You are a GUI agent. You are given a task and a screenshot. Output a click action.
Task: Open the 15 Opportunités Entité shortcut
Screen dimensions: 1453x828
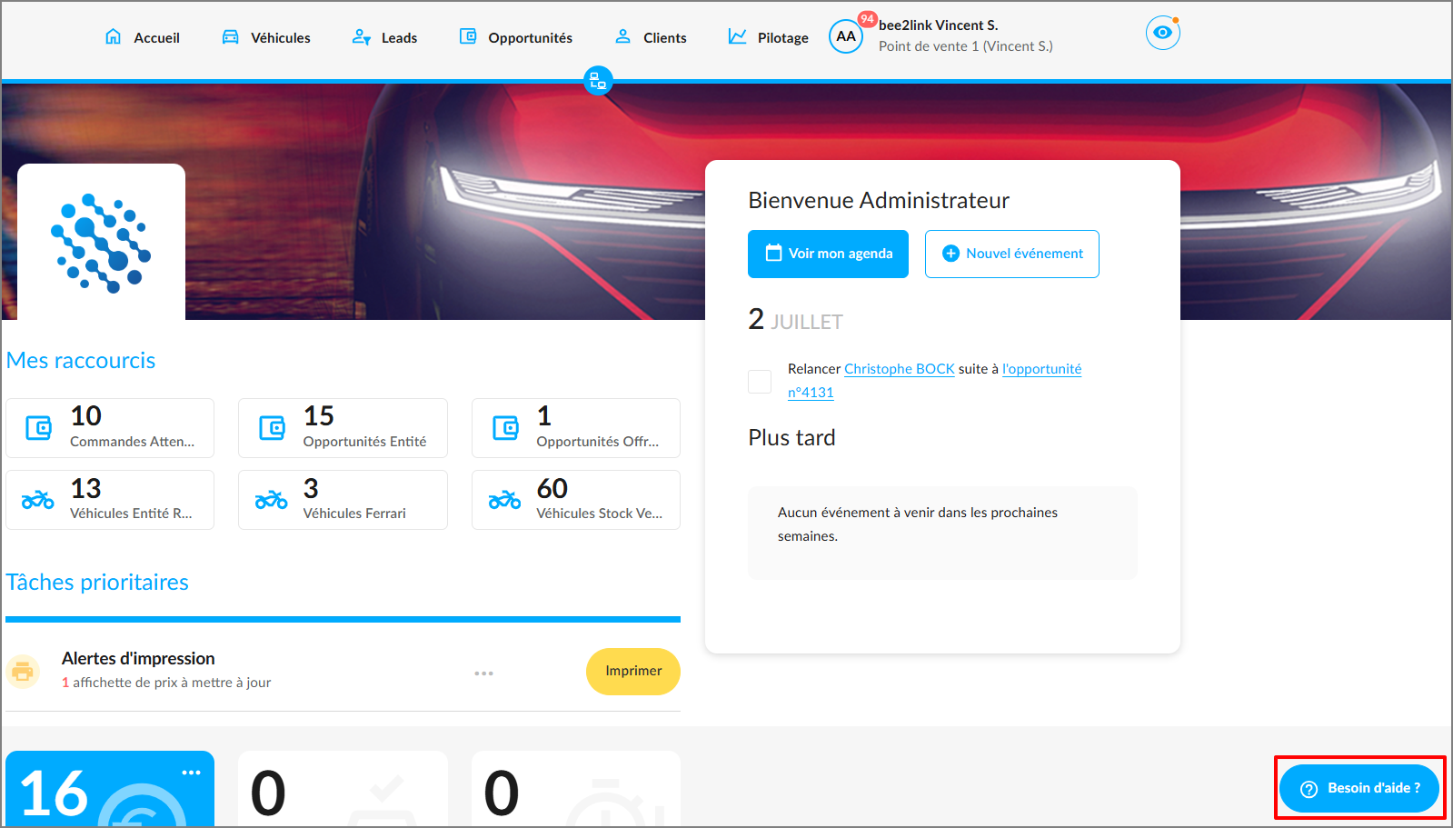coord(343,428)
